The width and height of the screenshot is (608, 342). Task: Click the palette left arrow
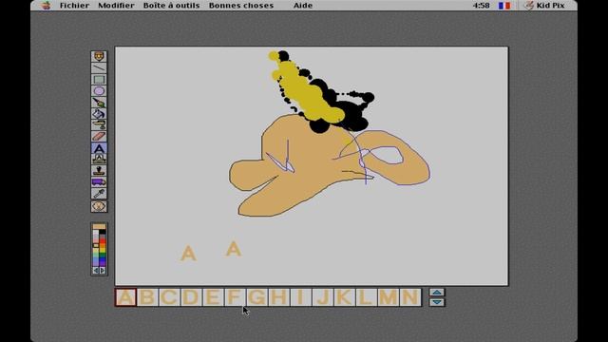pos(96,270)
